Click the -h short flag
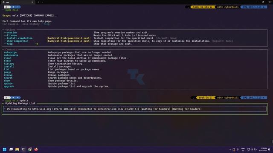The image size is (273, 153). pyautogui.click(x=37, y=44)
